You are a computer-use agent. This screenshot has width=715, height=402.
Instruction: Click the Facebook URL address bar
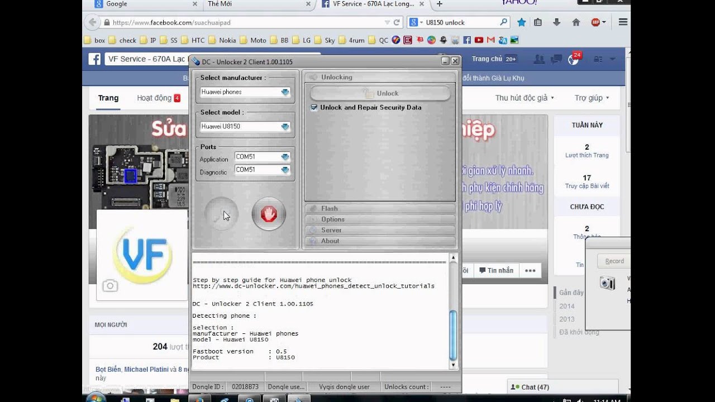[246, 22]
